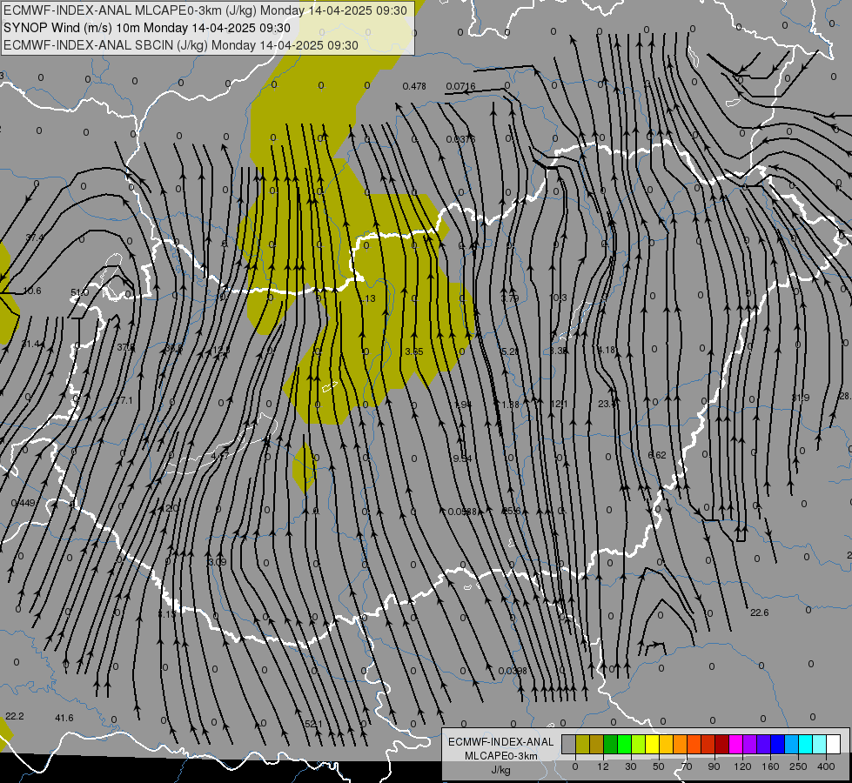Select the purple swatch above 120
Image resolution: width=852 pixels, height=783 pixels.
tap(750, 744)
